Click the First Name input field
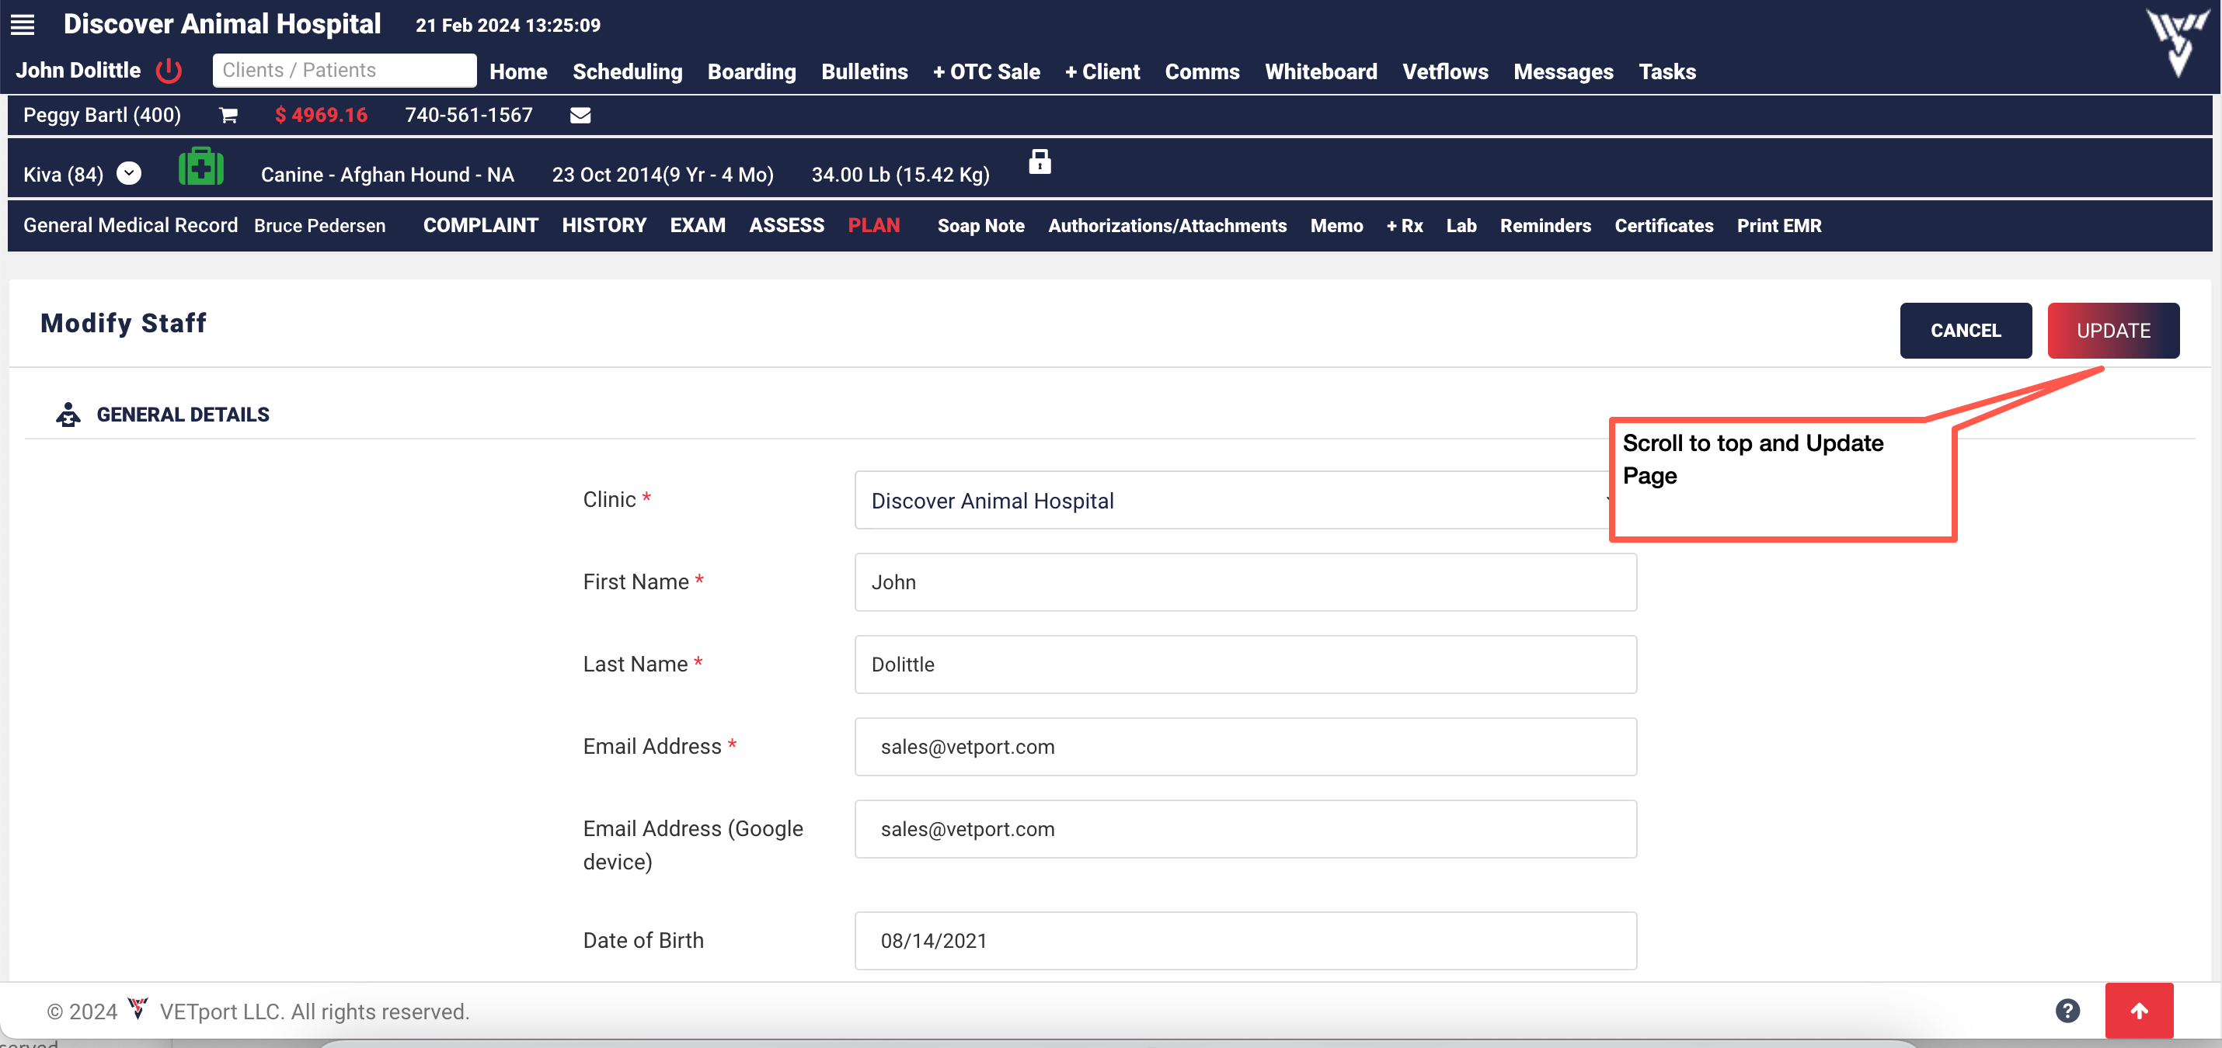Image resolution: width=2222 pixels, height=1048 pixels. [1245, 582]
